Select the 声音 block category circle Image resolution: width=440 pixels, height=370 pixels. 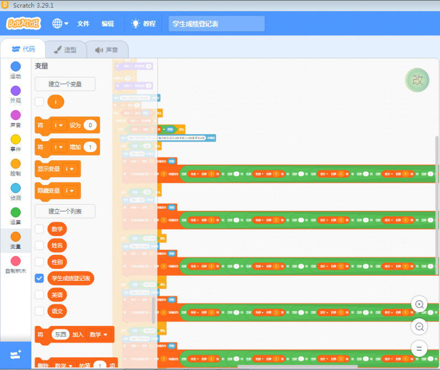(15, 115)
